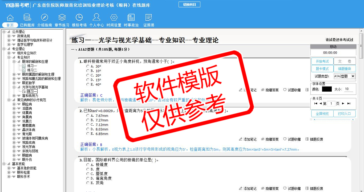Image resolution: width=364 pixels, height=192 pixels.
Task: Pick option A. 棱镜度 for question 3
Action: click(88, 165)
